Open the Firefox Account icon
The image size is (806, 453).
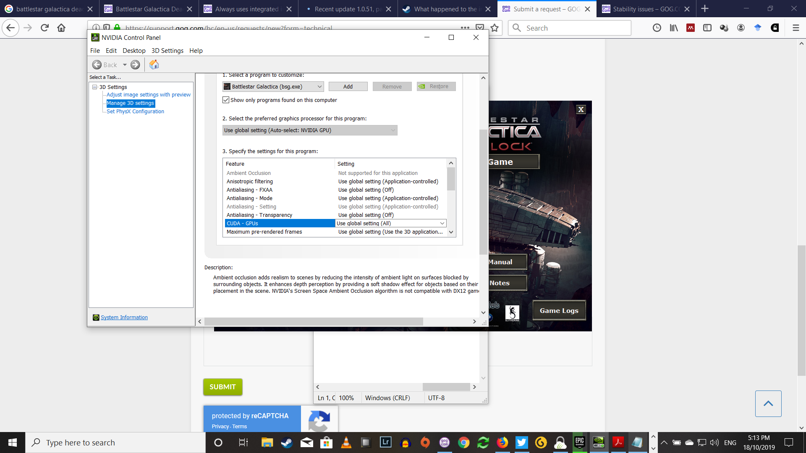coord(741,28)
